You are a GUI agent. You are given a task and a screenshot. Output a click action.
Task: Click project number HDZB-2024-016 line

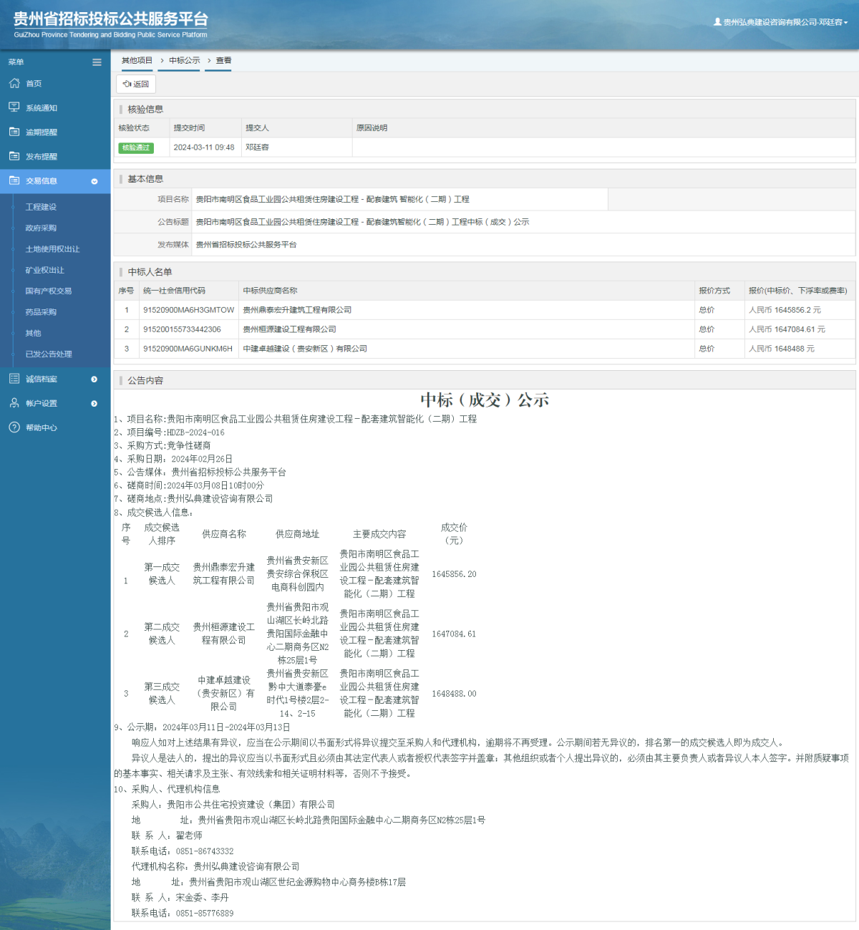pyautogui.click(x=169, y=432)
